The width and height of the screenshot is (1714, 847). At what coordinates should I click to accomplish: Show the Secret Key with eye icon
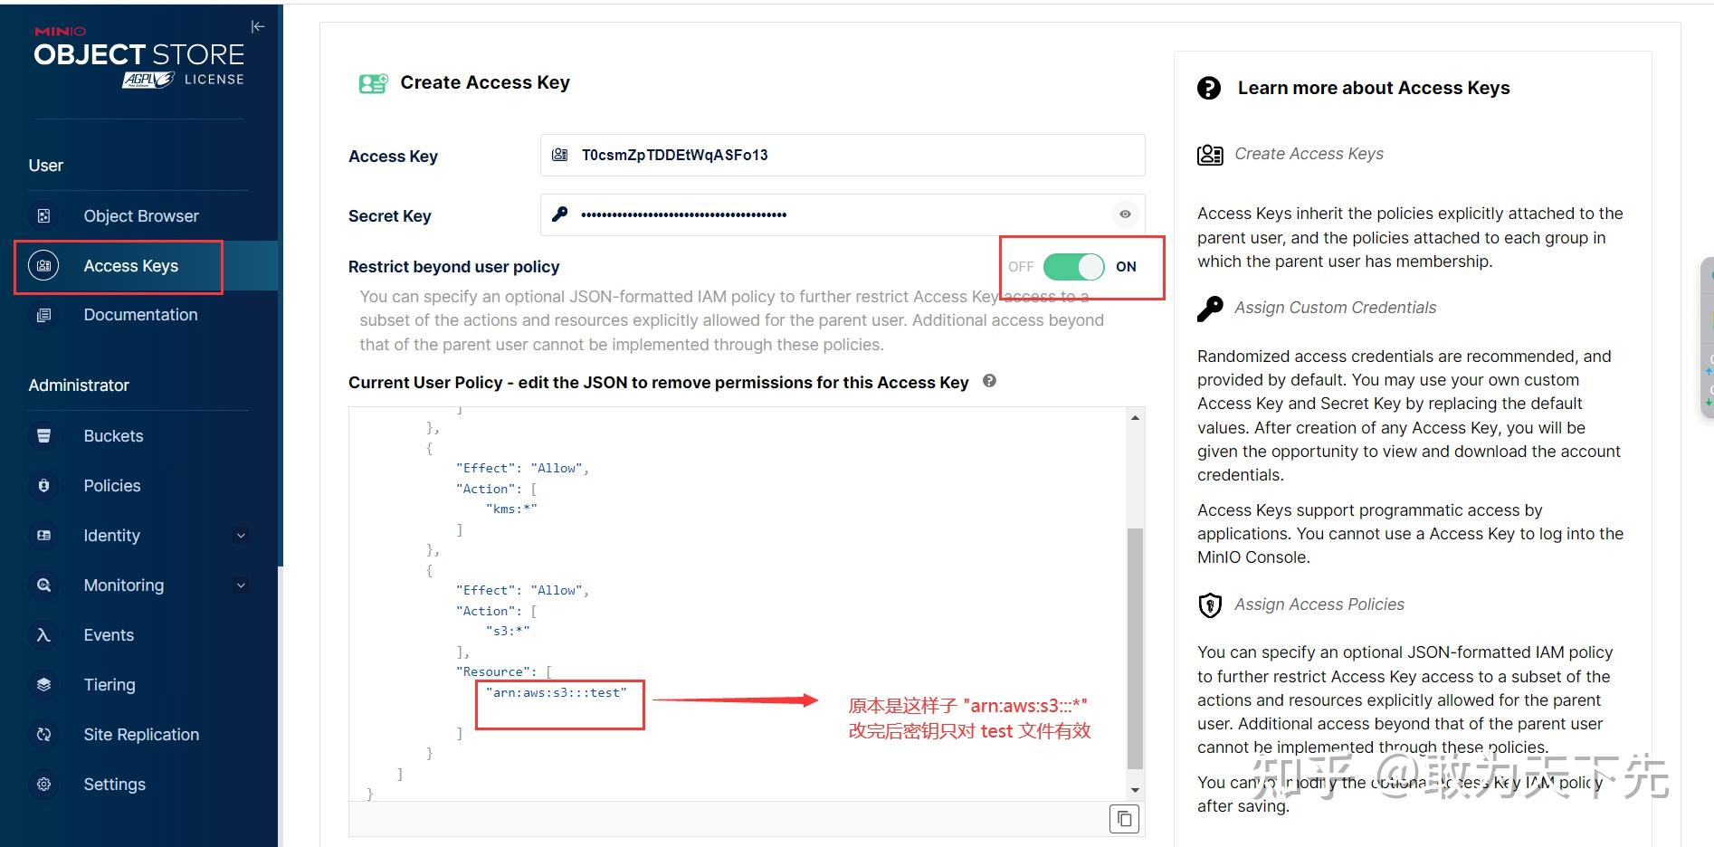click(1125, 214)
